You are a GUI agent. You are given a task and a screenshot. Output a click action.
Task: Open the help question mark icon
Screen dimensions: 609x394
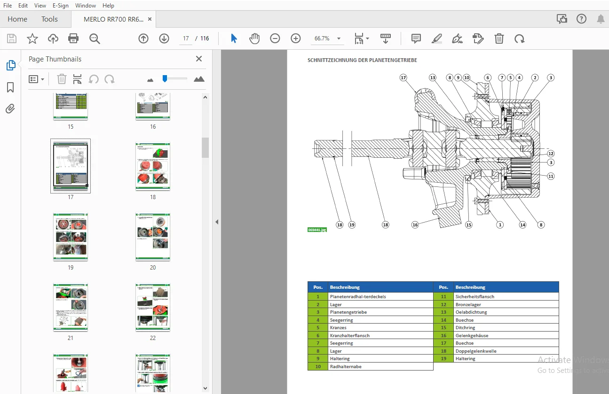click(581, 19)
